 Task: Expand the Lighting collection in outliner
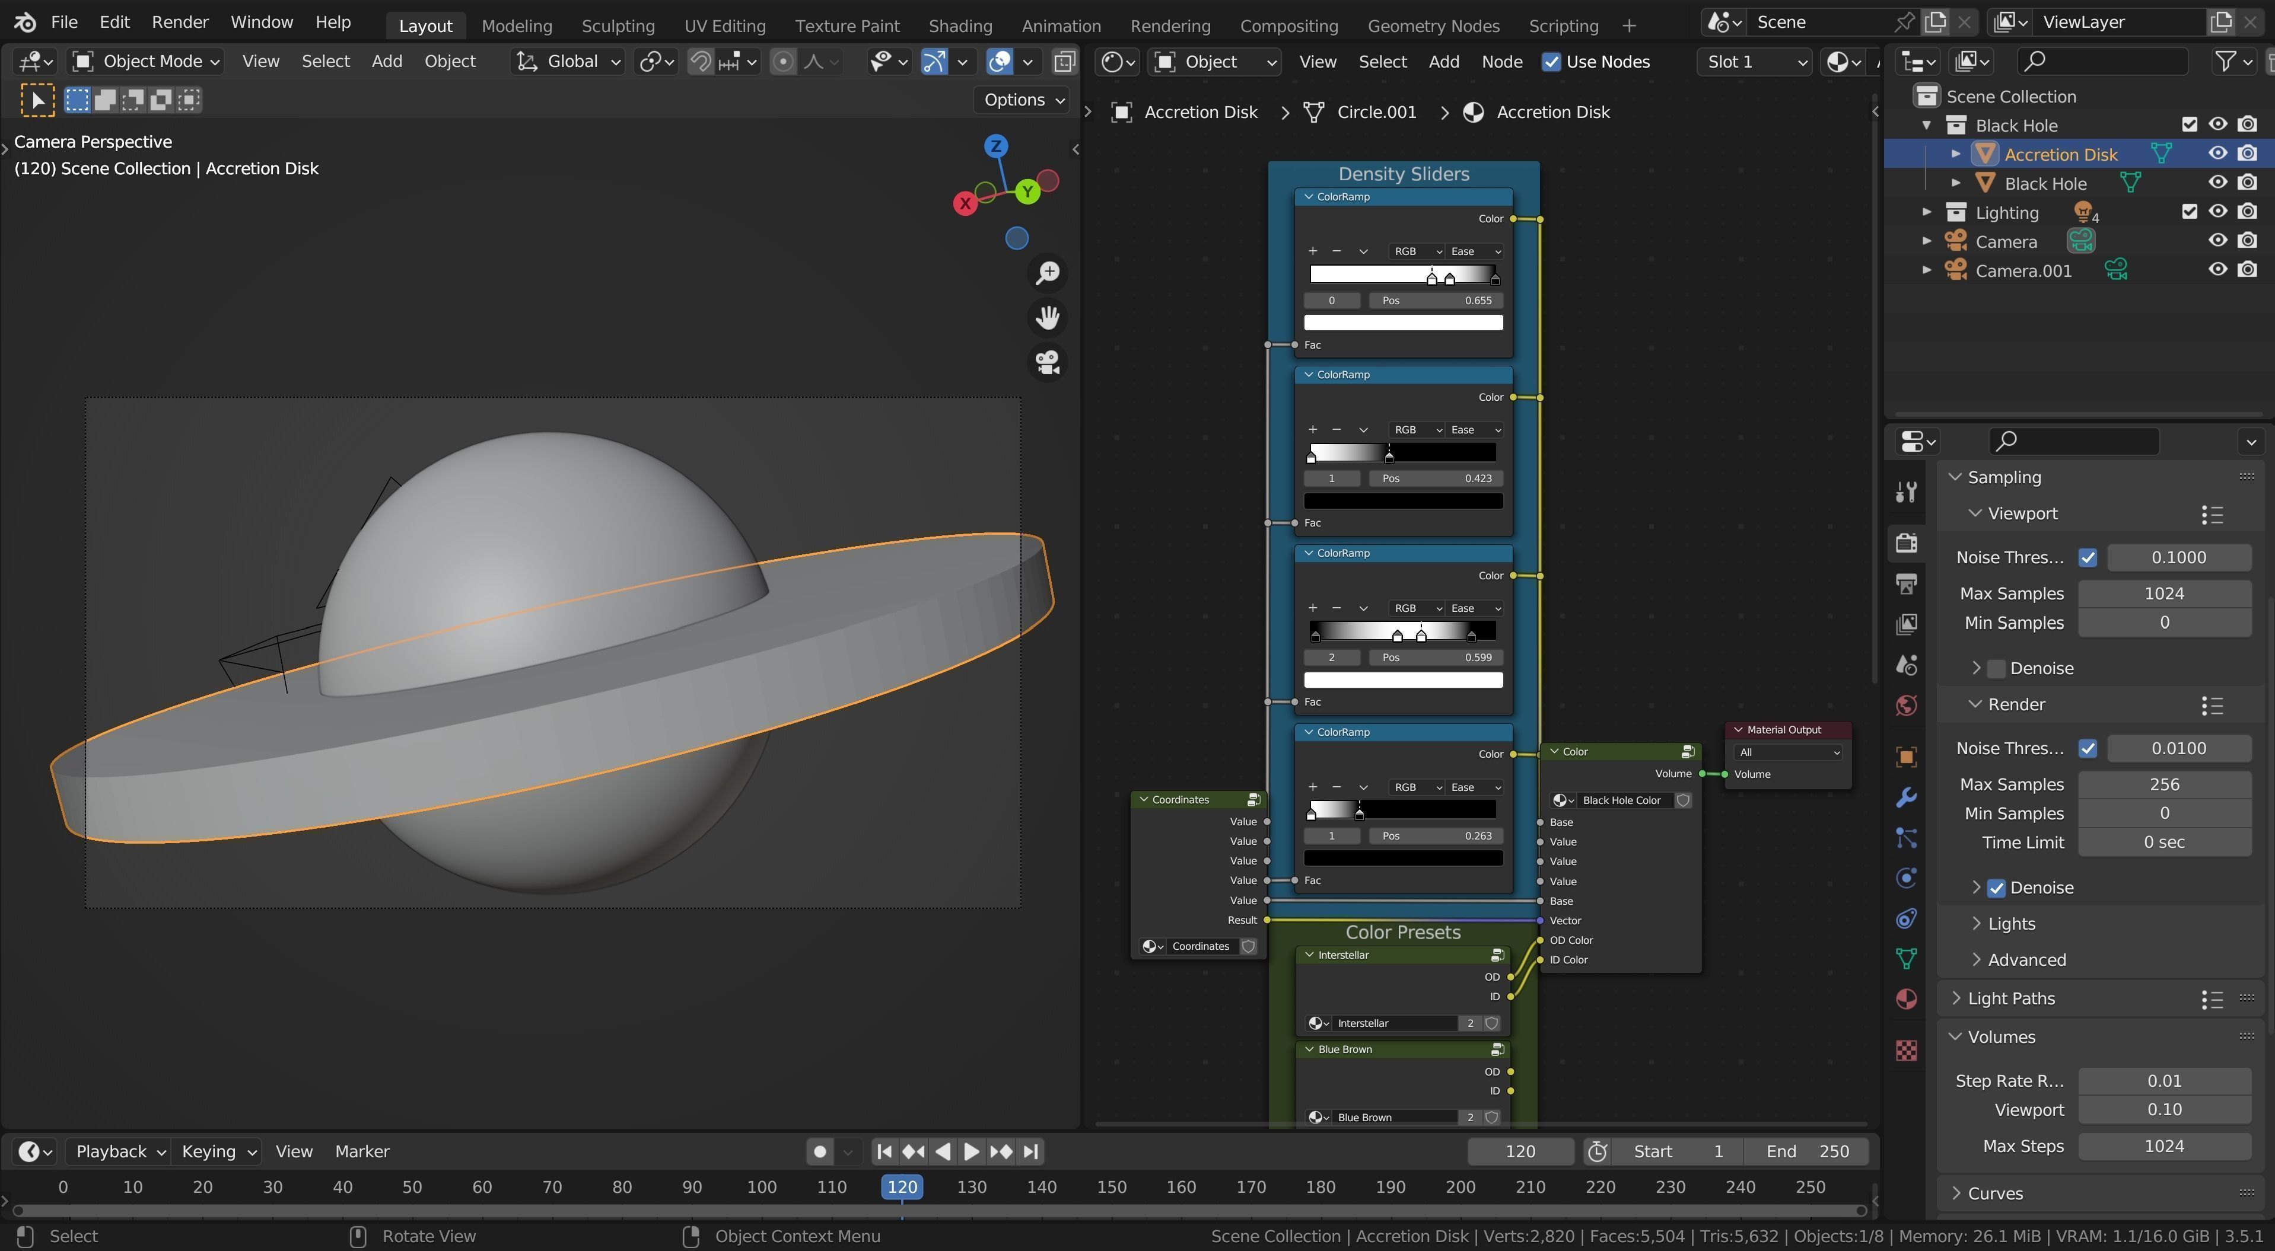point(1926,213)
